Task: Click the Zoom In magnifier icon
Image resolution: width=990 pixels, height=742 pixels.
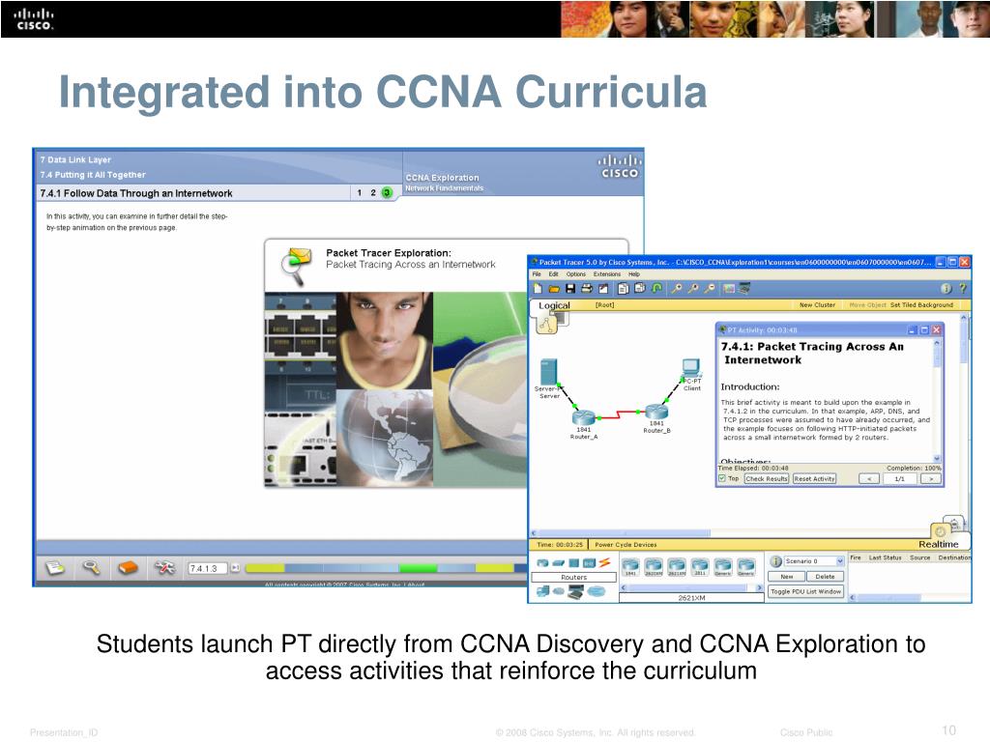Action: pyautogui.click(x=676, y=288)
